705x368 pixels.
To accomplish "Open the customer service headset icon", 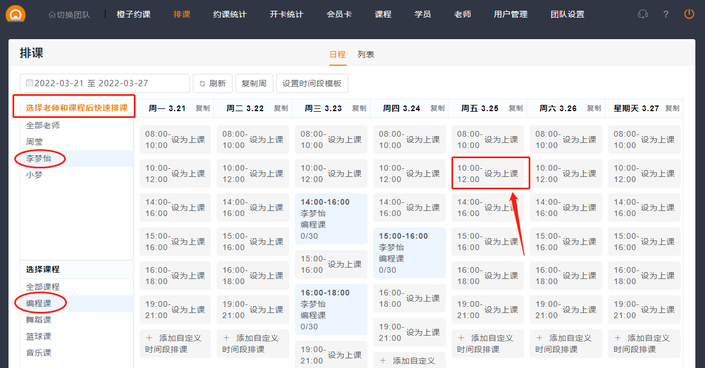I will (x=643, y=14).
